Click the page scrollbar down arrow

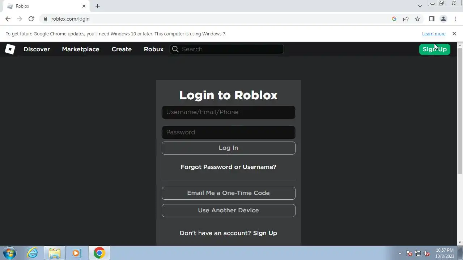pyautogui.click(x=460, y=242)
